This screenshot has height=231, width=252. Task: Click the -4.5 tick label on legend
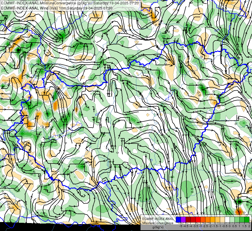click(x=186, y=226)
